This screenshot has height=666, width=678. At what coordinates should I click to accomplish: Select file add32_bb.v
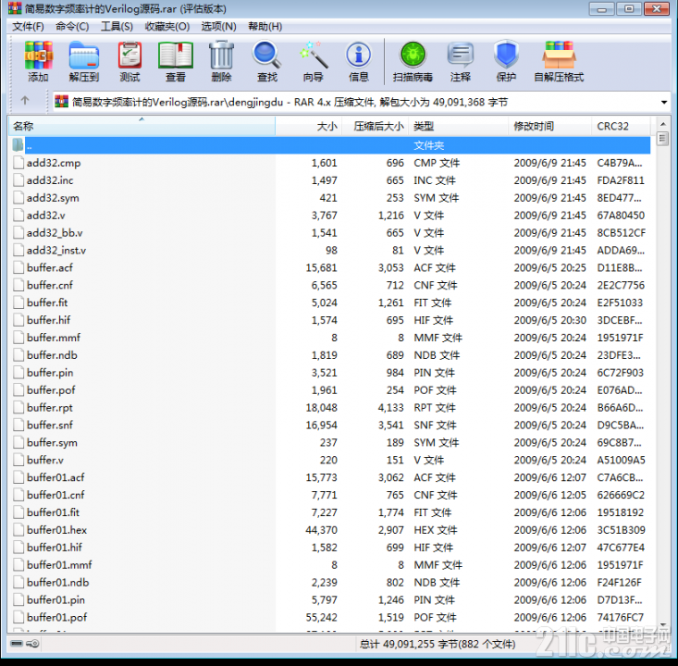click(x=329, y=233)
